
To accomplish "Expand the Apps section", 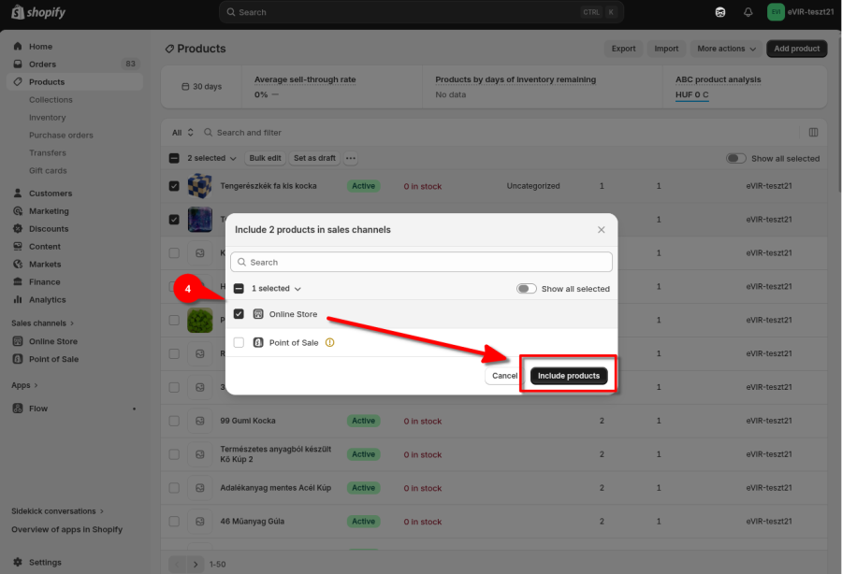I will [x=24, y=385].
